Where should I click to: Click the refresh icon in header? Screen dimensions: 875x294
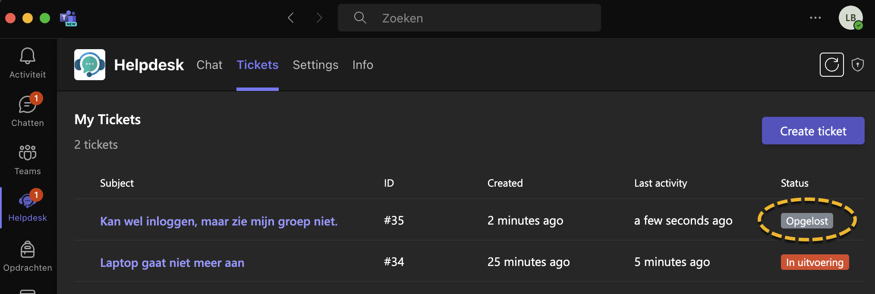pos(831,65)
